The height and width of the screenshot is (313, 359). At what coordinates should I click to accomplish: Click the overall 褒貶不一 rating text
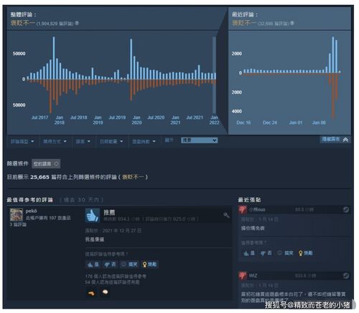tap(22, 23)
